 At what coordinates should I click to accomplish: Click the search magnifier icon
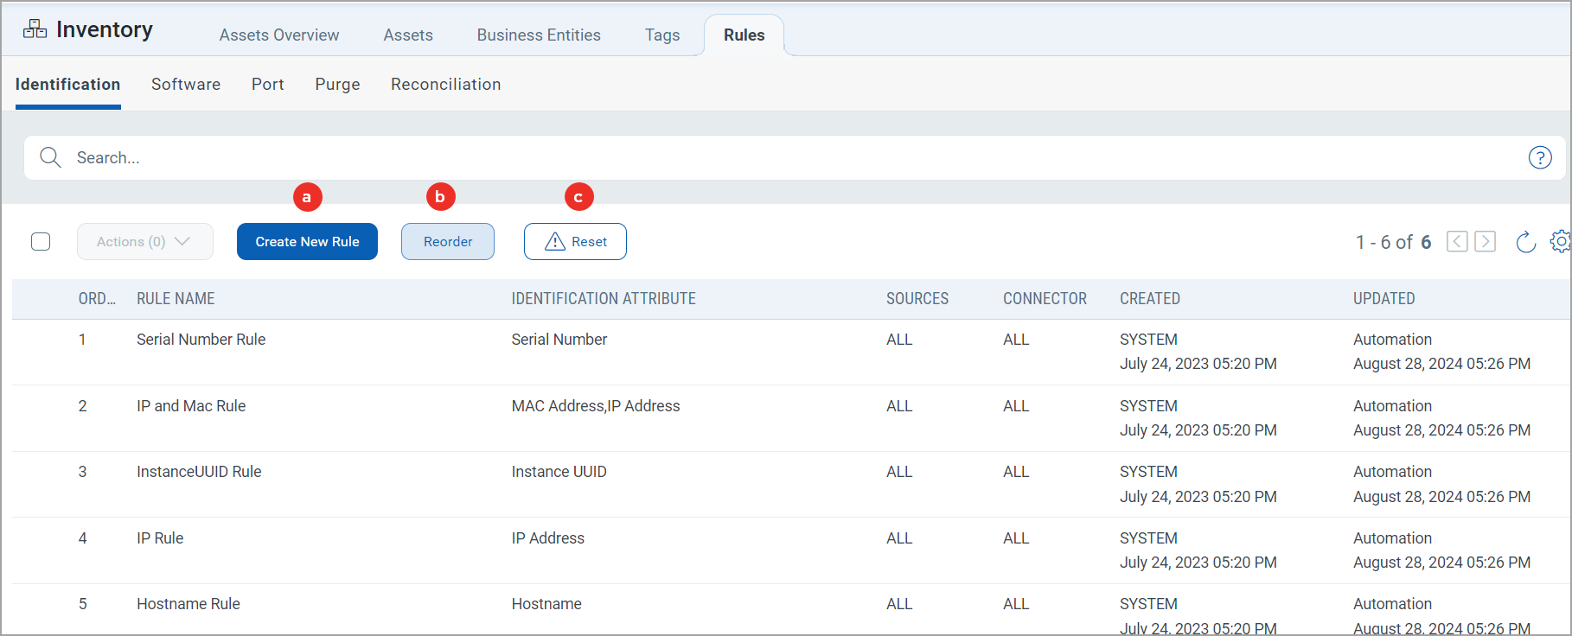click(50, 157)
